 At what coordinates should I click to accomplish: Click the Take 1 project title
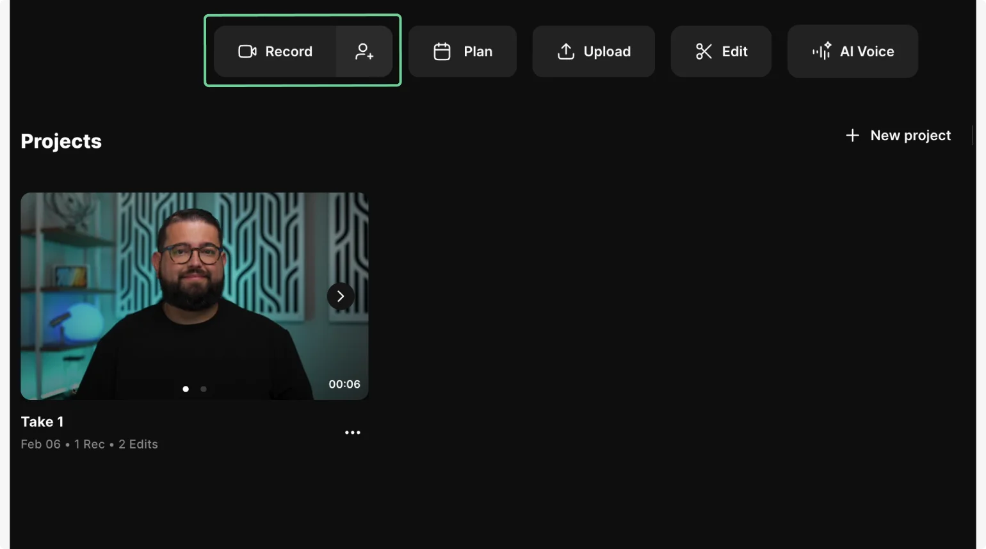click(x=42, y=422)
